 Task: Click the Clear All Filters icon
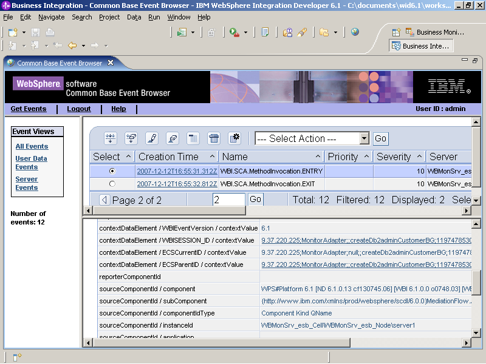click(131, 138)
